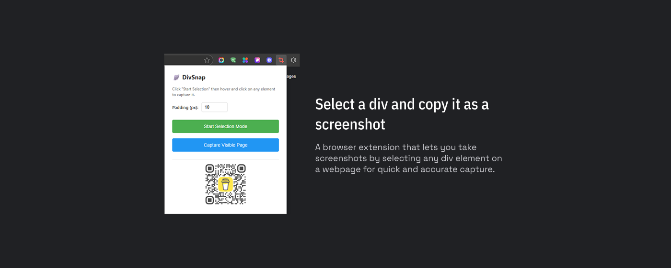Click the Capture Visible Page button
The height and width of the screenshot is (268, 671).
click(x=225, y=145)
